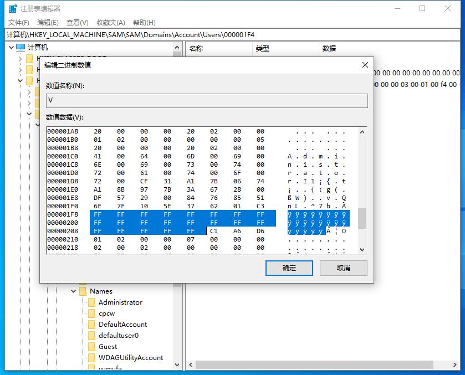Viewport: 465px width, 375px height.
Task: Click the Guest folder icon
Action: point(91,347)
